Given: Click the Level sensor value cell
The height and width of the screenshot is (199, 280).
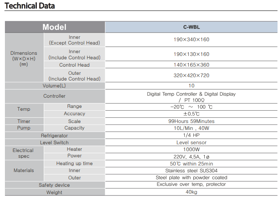Looking at the screenshot, I should point(191,143).
